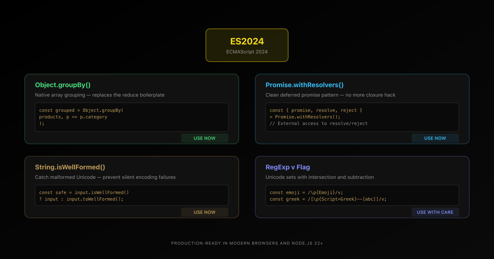The height and width of the screenshot is (259, 494).
Task: Open the String.isWellFormed() card title
Action: pyautogui.click(x=70, y=167)
